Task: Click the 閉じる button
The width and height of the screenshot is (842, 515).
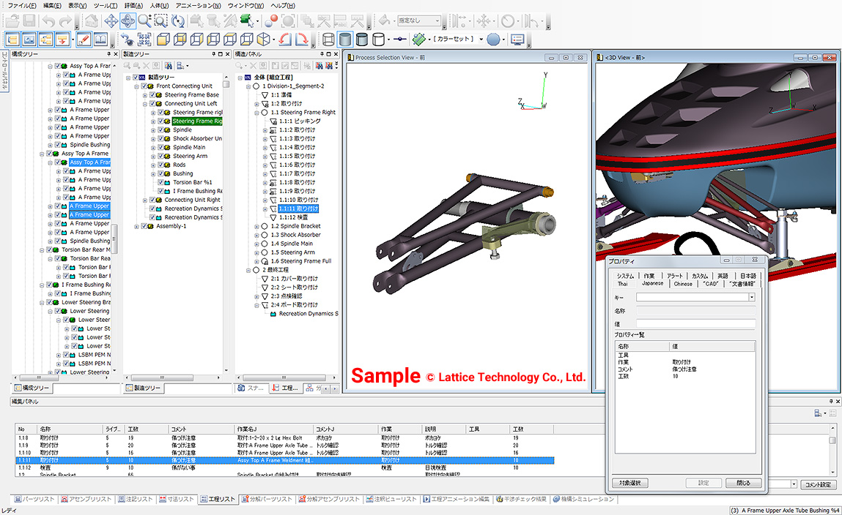Action: (743, 483)
